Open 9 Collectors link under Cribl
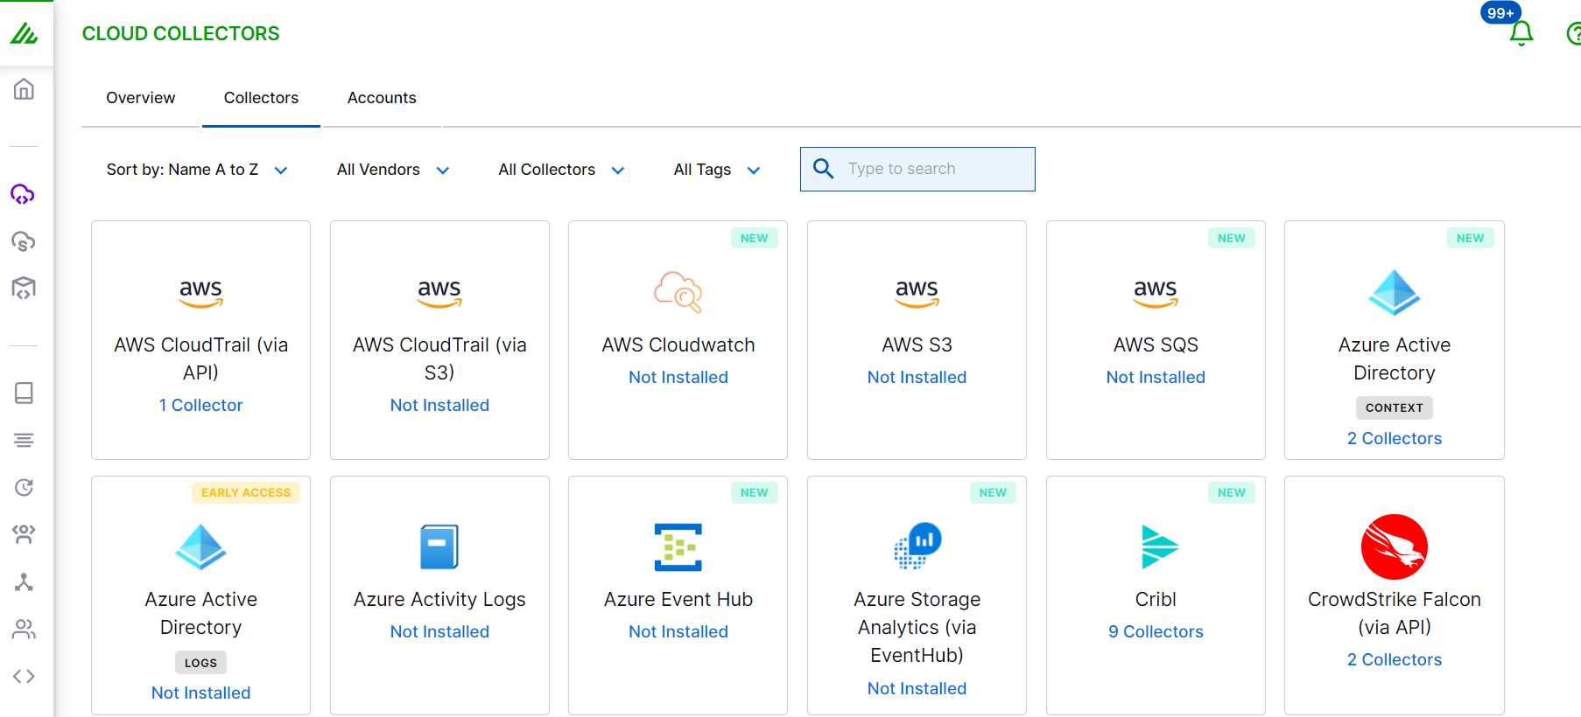 1156,631
